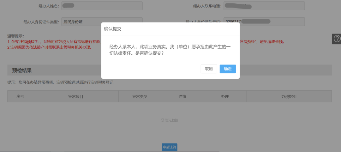Image resolution: width=341 pixels, height=152 pixels.
Task: Click the 取消 button in dialog
Action: coord(209,69)
